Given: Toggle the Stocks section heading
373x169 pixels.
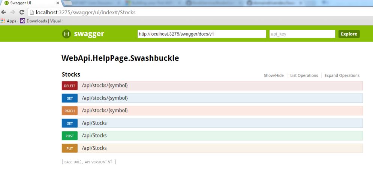Looking at the screenshot, I should pos(71,74).
